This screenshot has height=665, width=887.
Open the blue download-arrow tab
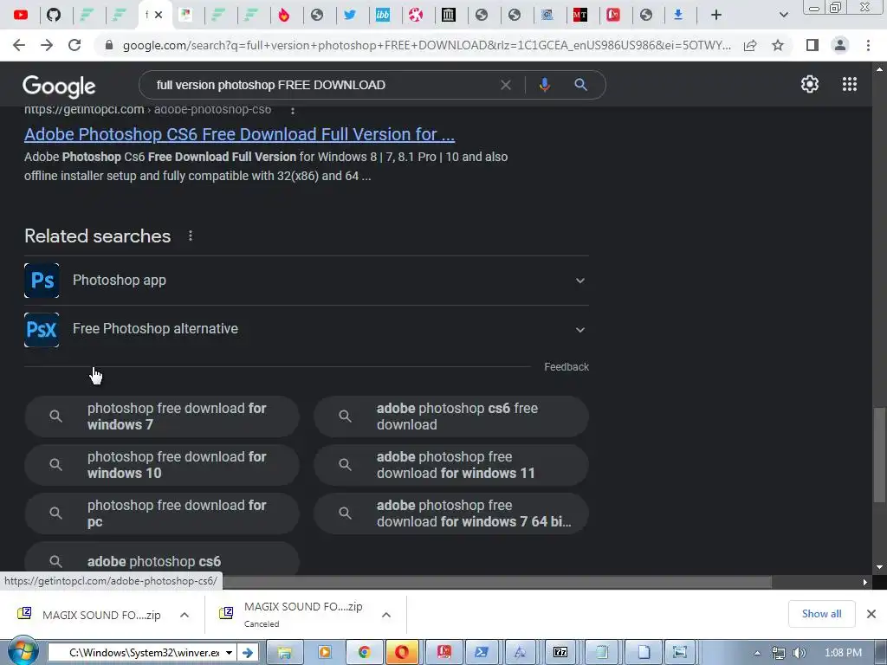coord(677,15)
